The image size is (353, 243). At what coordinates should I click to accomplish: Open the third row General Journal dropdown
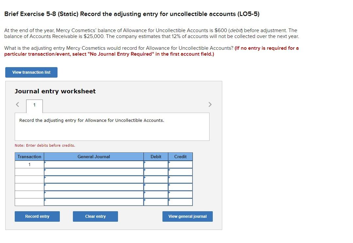[94, 179]
